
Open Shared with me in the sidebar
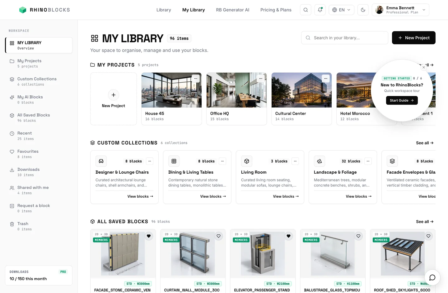click(39, 190)
